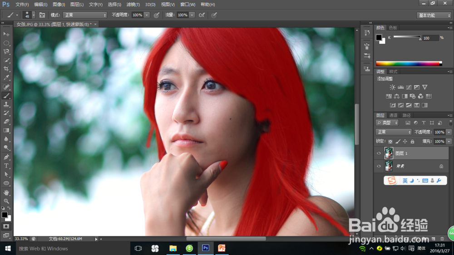Image resolution: width=454 pixels, height=255 pixels.
Task: Switch to the 样式 tab
Action: [393, 72]
